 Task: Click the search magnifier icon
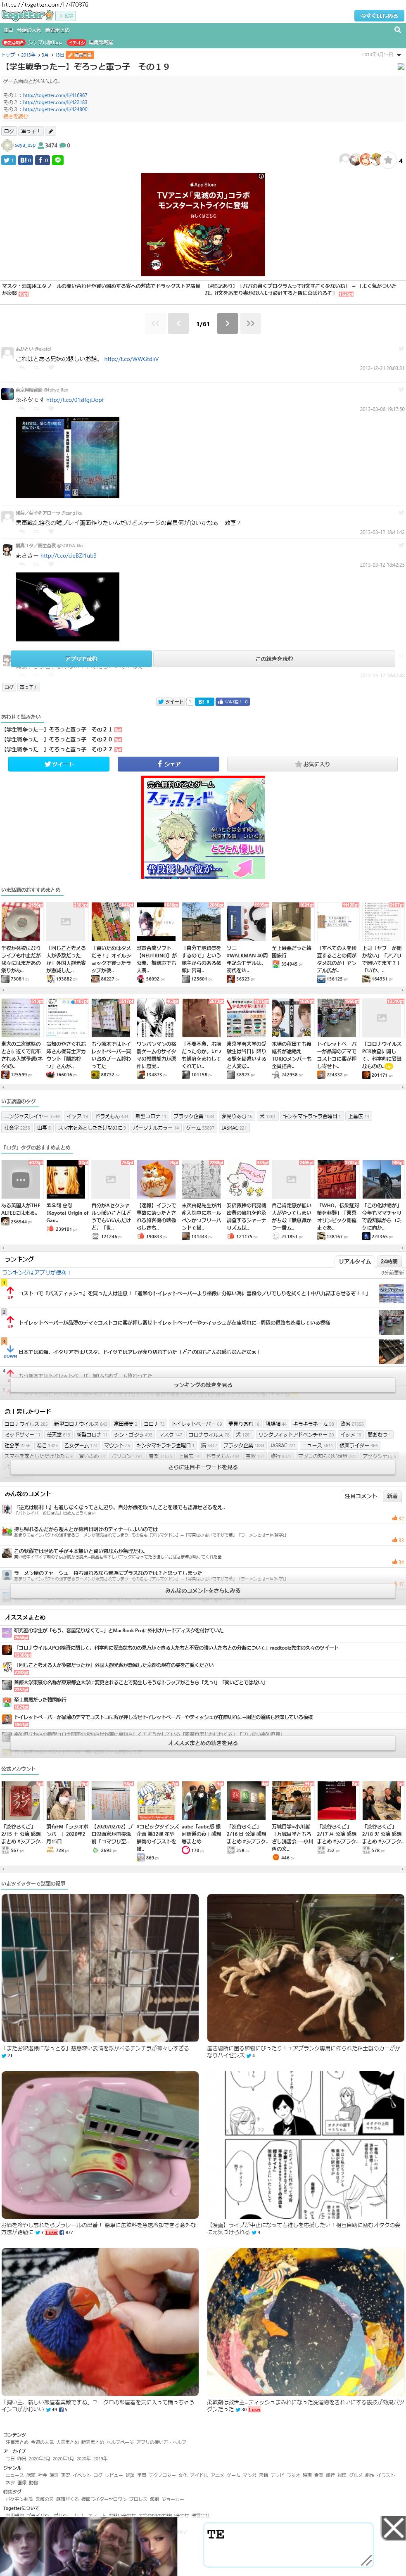[397, 30]
